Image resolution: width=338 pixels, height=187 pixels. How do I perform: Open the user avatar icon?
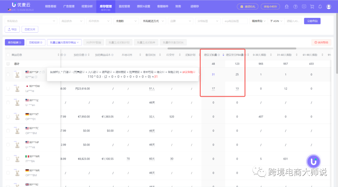coord(329,6)
